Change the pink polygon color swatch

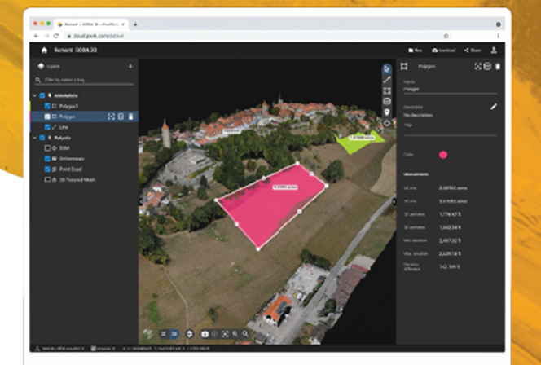point(443,154)
